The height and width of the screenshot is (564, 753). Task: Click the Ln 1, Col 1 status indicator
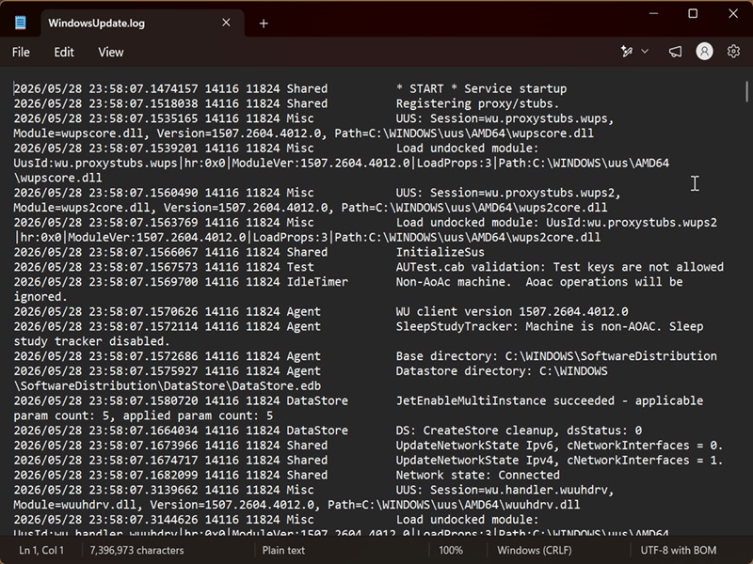[x=41, y=550]
